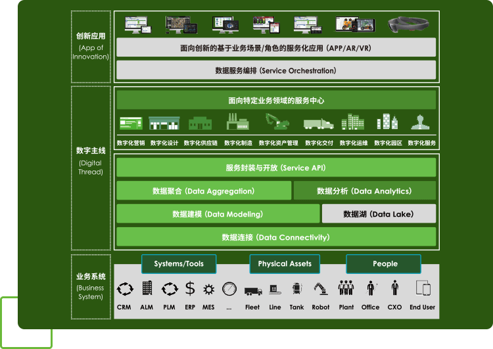This screenshot has width=493, height=349.
Task: Click the Fleet truck icon
Action: click(253, 291)
